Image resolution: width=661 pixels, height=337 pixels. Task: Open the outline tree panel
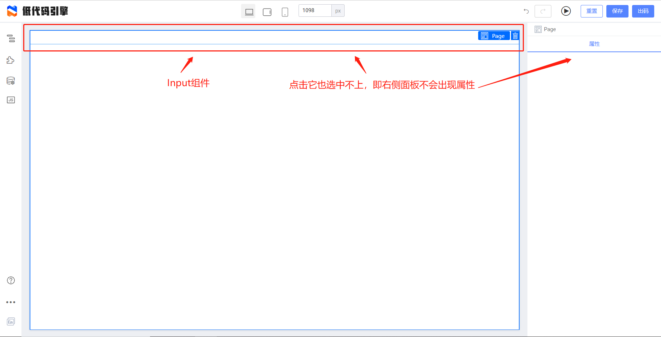coord(11,39)
